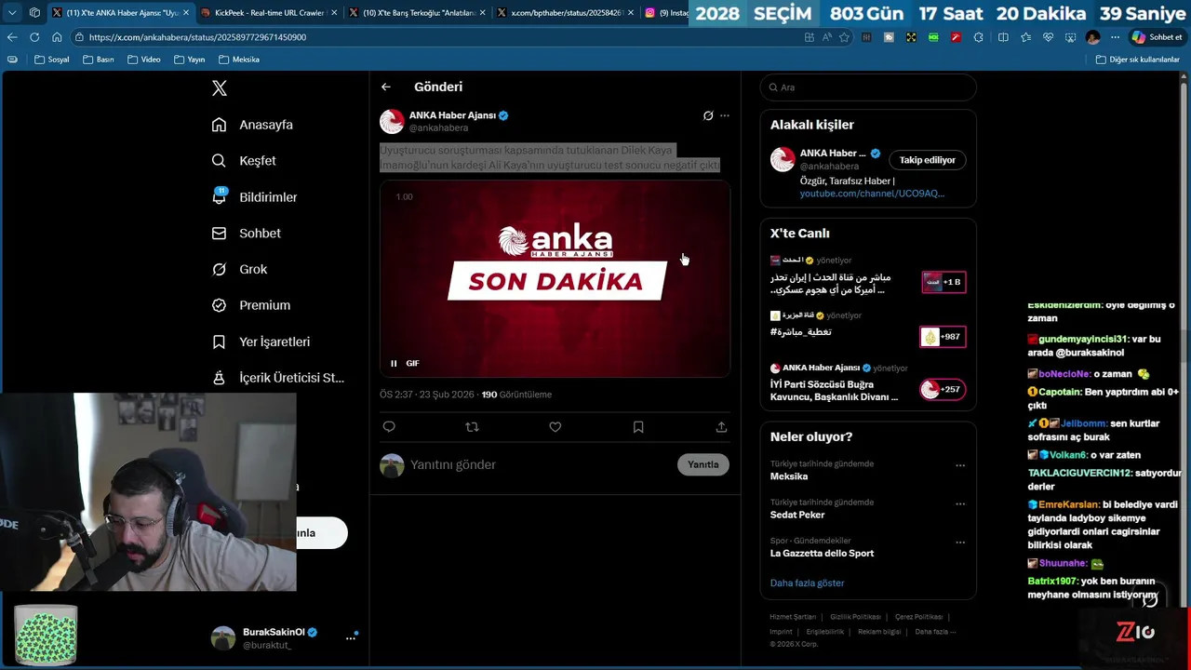The image size is (1191, 670).
Task: Click the back arrow beside Gönderi
Action: [385, 87]
